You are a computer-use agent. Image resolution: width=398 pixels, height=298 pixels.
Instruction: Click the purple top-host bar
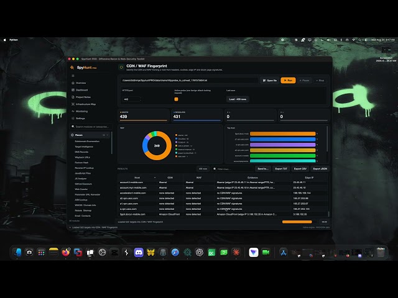(283, 145)
